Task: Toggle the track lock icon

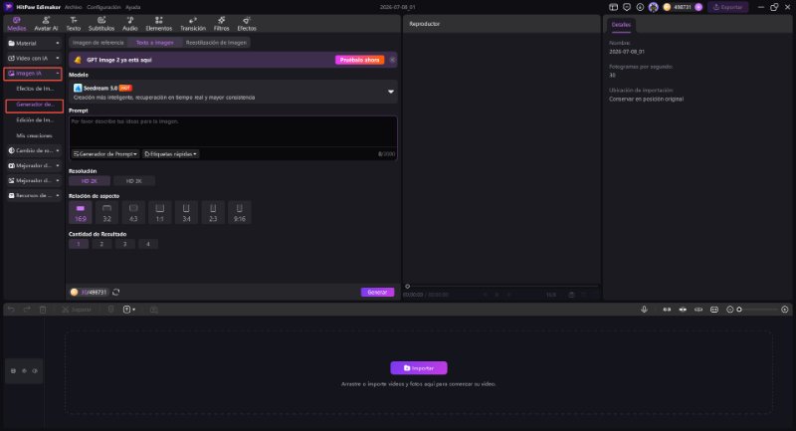Action: [x=13, y=371]
